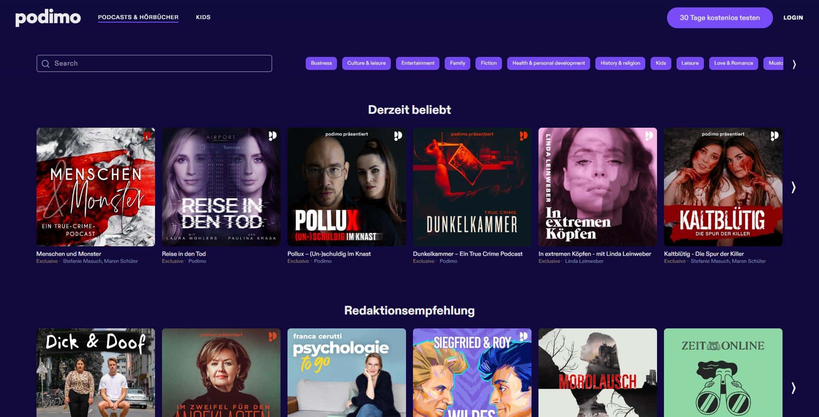Open Pollux podcast cover

tap(347, 187)
